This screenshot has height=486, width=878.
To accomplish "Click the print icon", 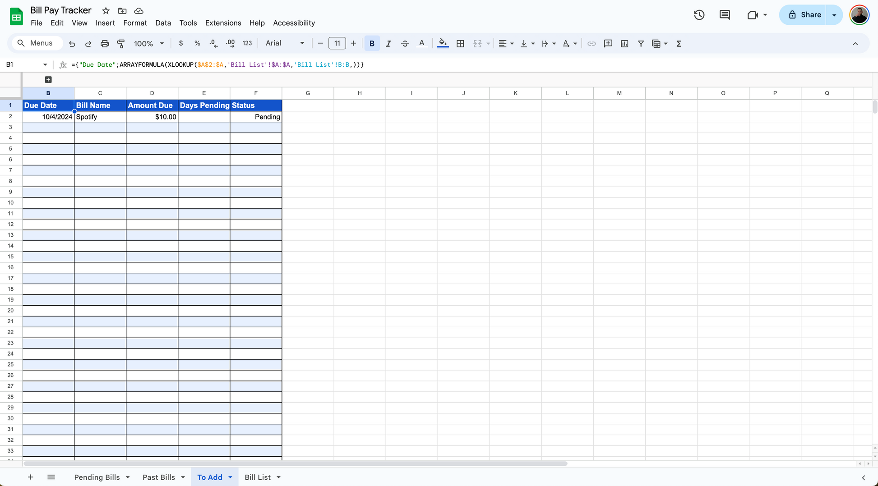I will coord(105,44).
